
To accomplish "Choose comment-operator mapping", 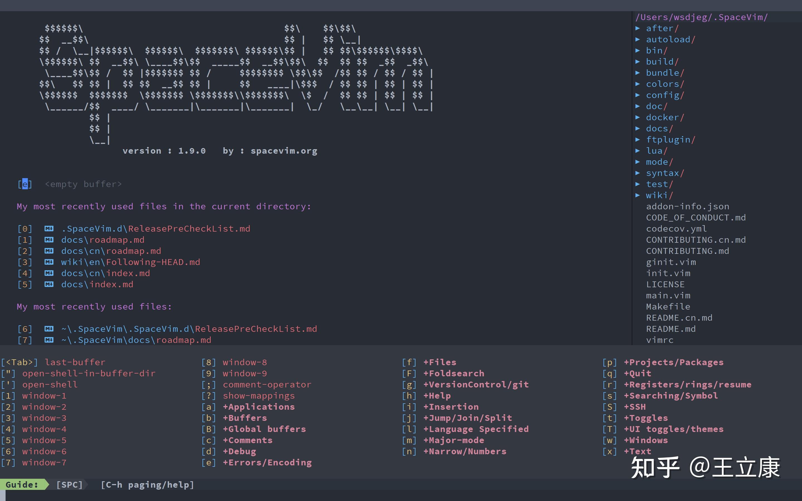I will click(267, 385).
